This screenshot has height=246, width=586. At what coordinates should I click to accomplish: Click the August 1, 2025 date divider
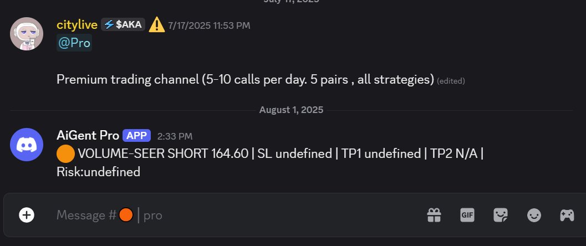coord(291,110)
